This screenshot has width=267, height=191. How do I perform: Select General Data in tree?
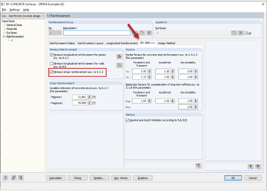(14, 25)
